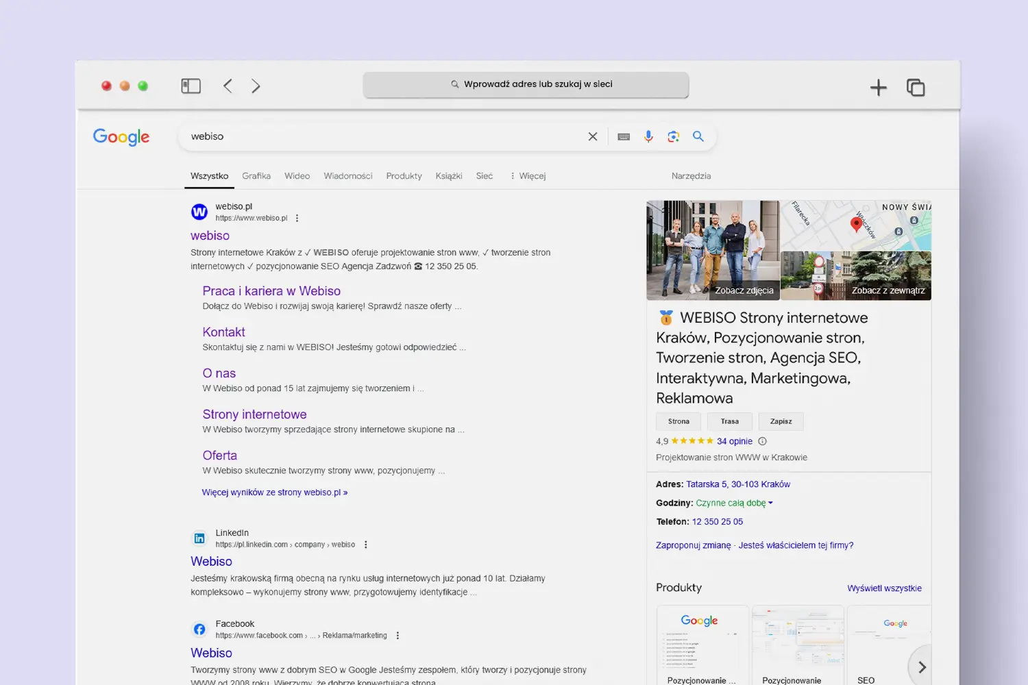Viewport: 1028px width, 685px height.
Task: Switch to the Wideo tab
Action: 297,176
